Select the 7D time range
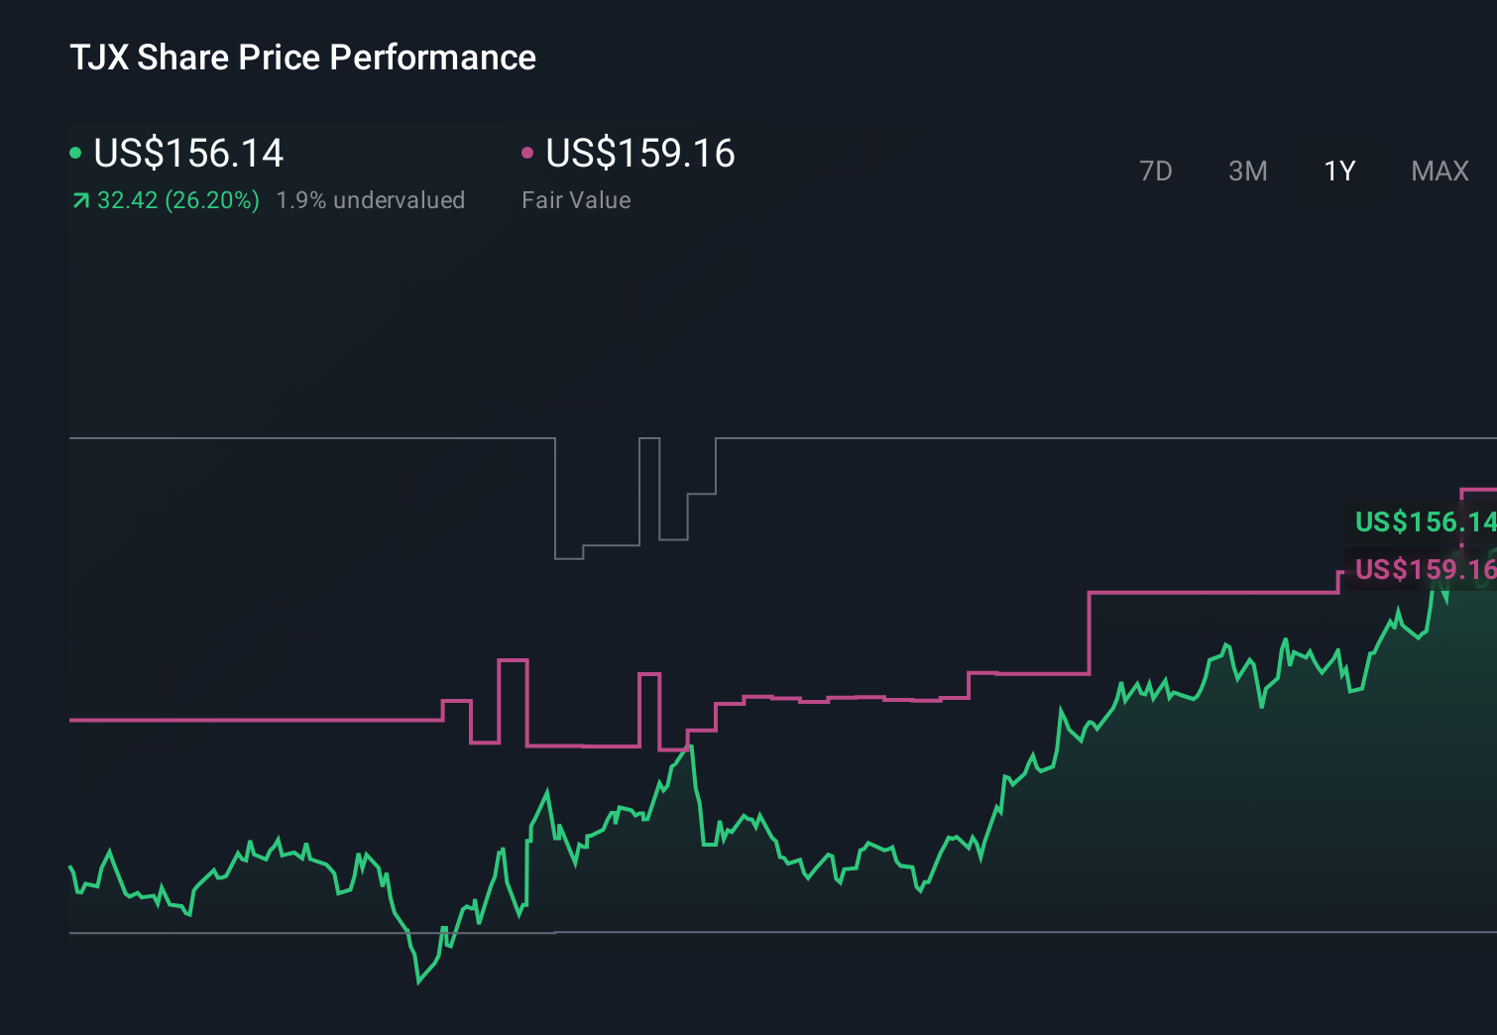The width and height of the screenshot is (1497, 1035). pyautogui.click(x=1156, y=171)
